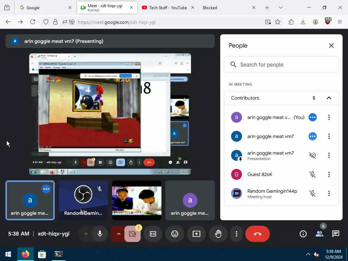Open the terminal app in the taskbar
This screenshot has height=261, width=348.
coord(58,254)
